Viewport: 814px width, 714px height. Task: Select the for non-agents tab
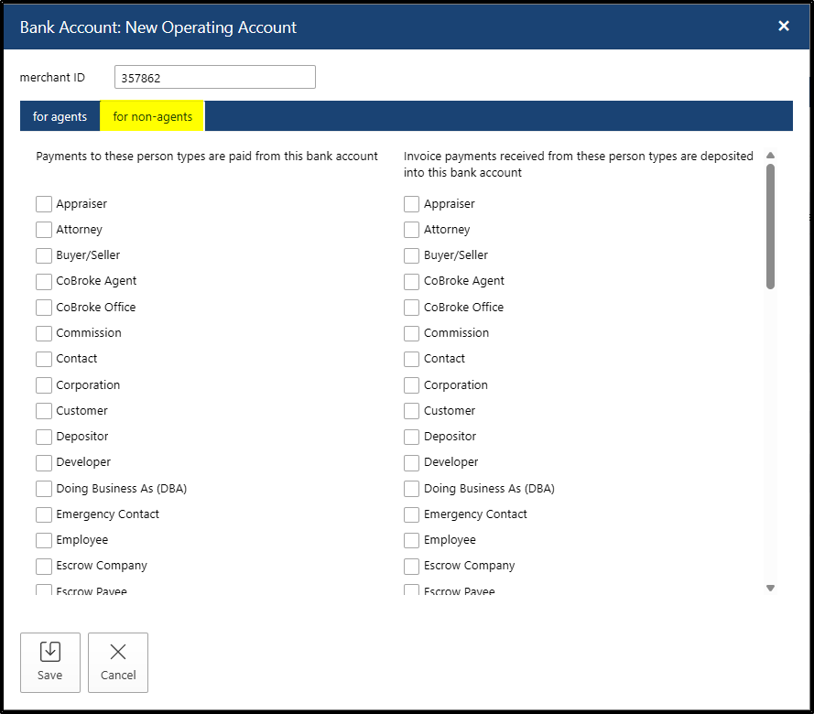coord(153,117)
